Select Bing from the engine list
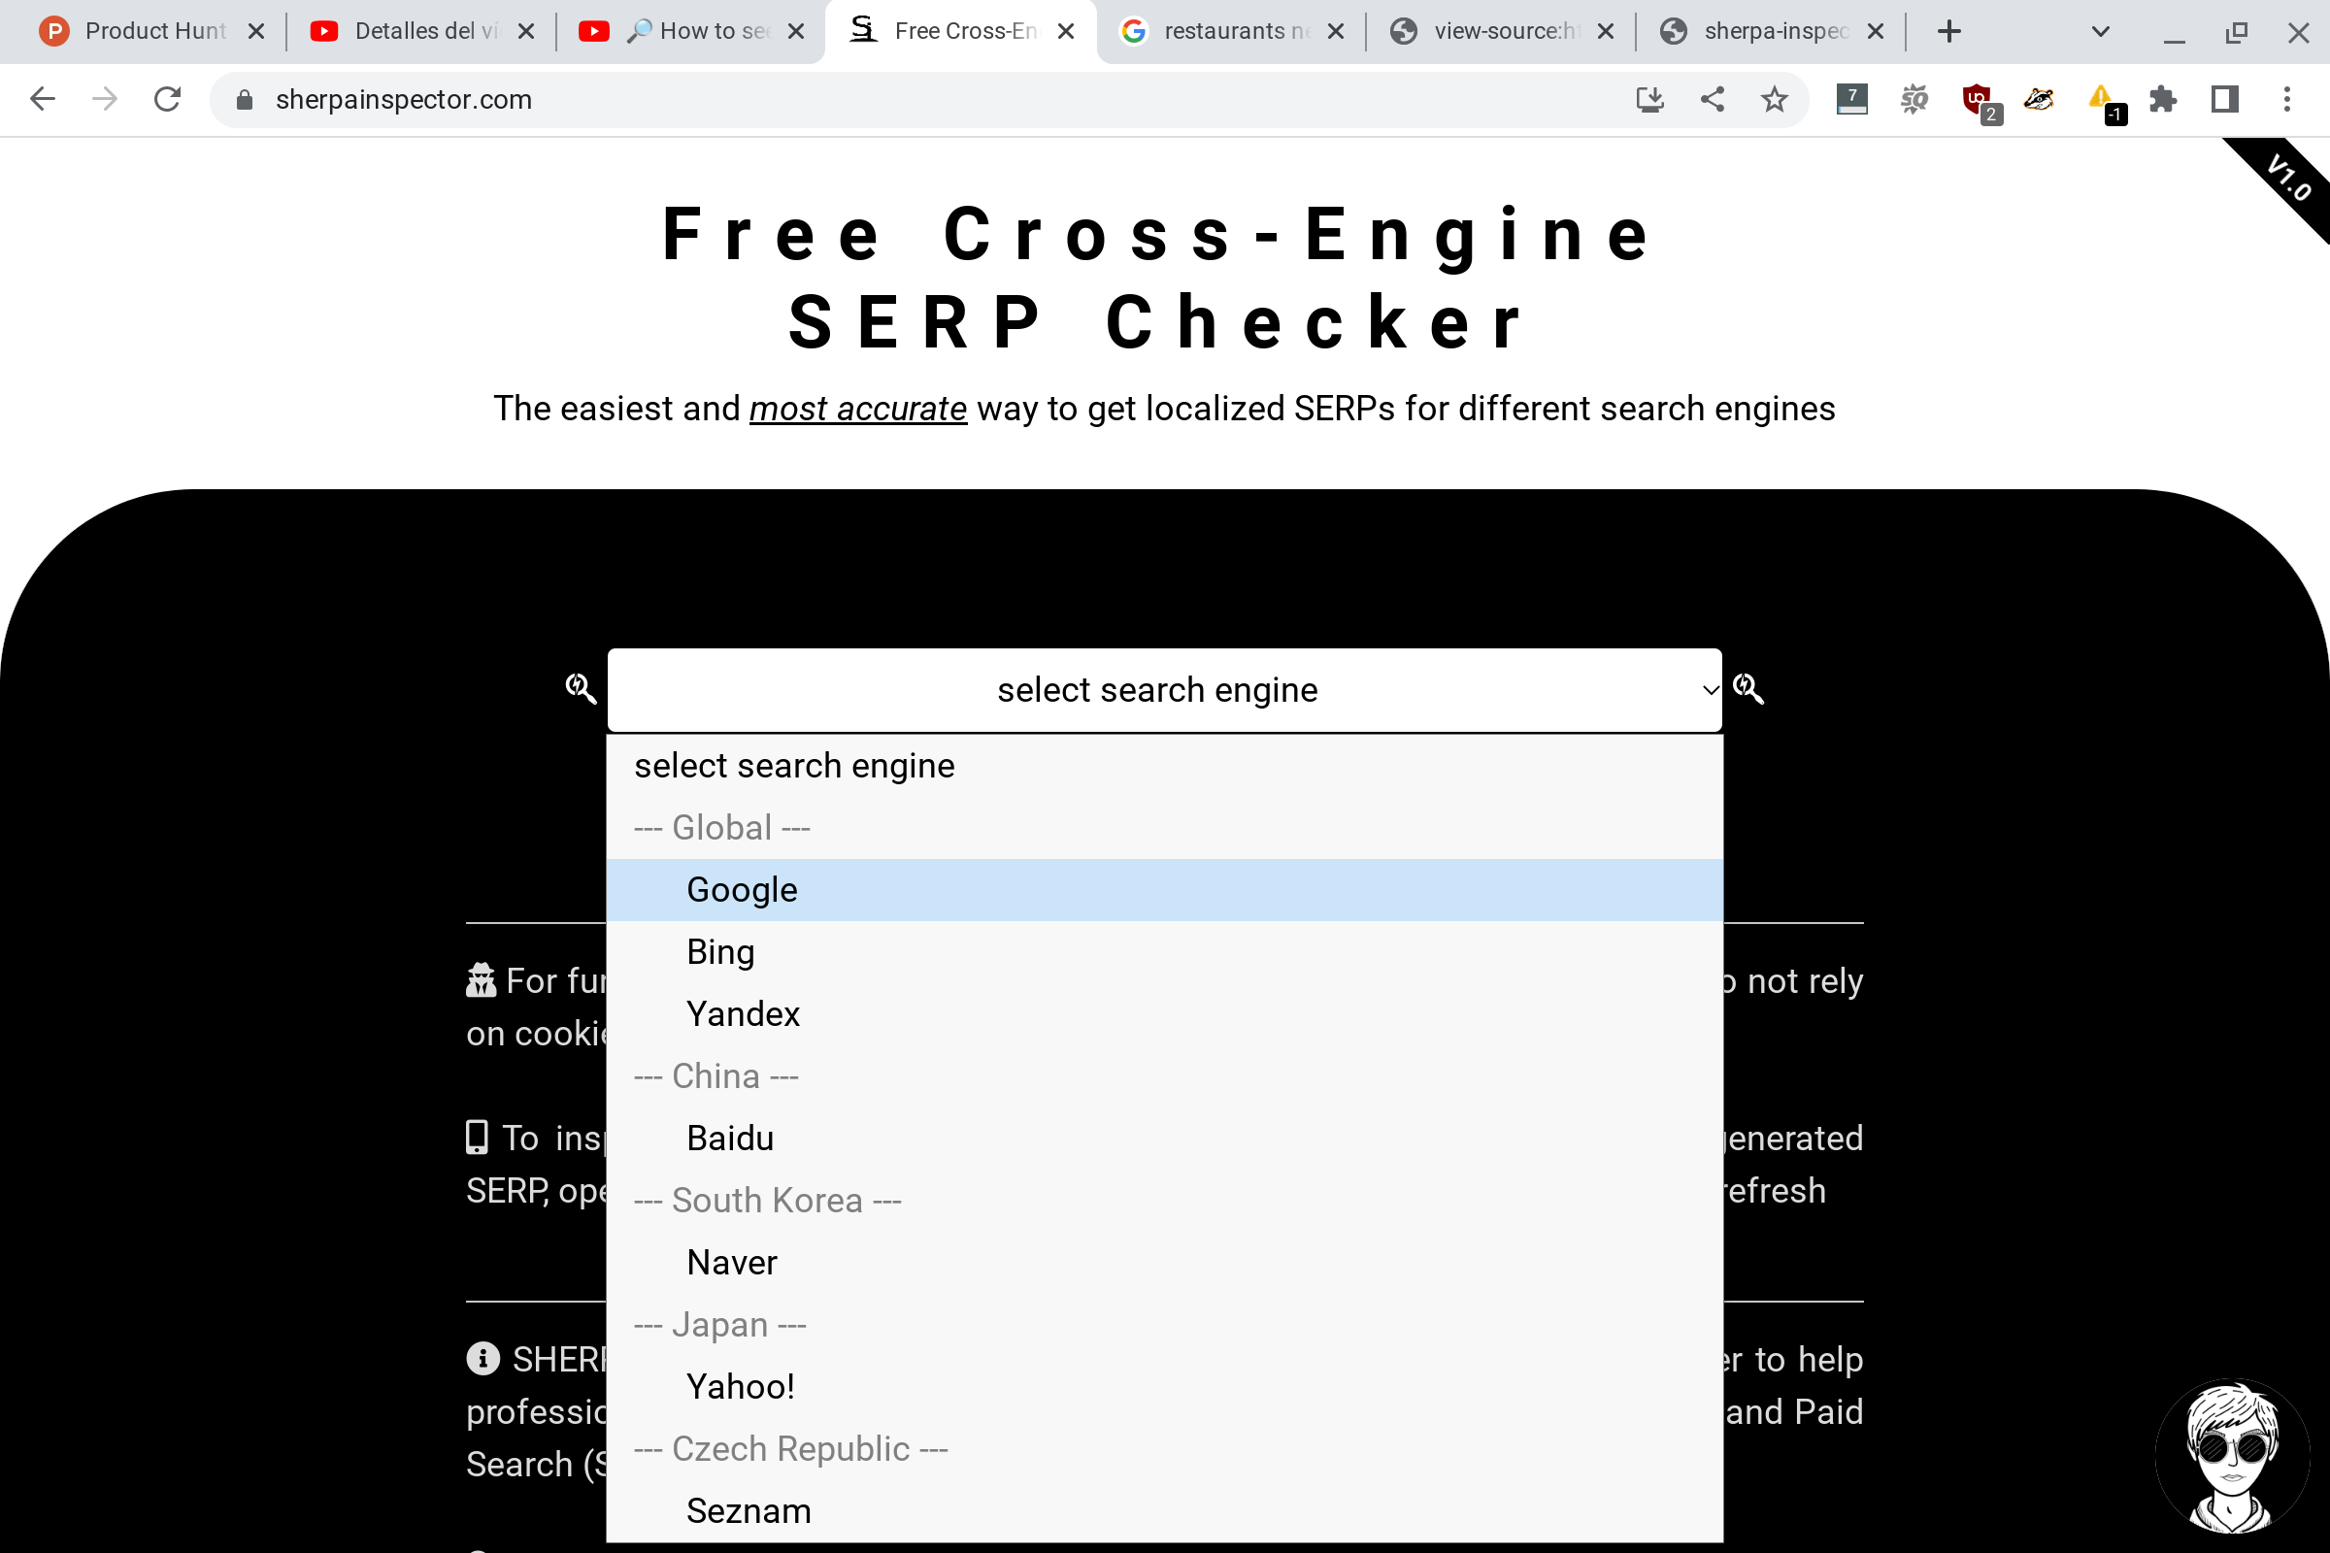Image resolution: width=2330 pixels, height=1553 pixels. coord(1164,952)
